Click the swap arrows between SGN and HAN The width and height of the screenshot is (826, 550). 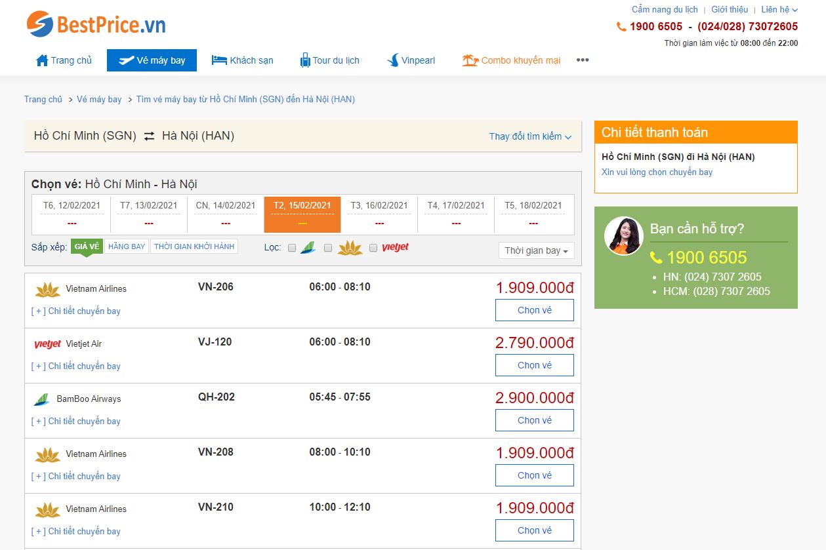click(x=150, y=136)
